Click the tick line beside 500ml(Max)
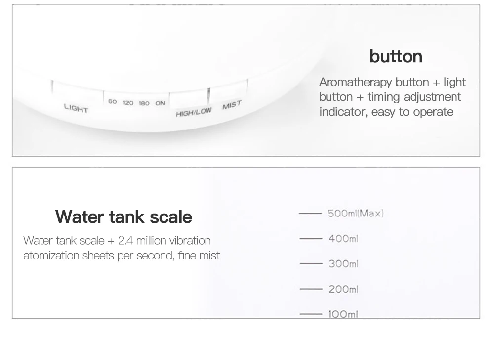The image size is (494, 345). click(310, 214)
